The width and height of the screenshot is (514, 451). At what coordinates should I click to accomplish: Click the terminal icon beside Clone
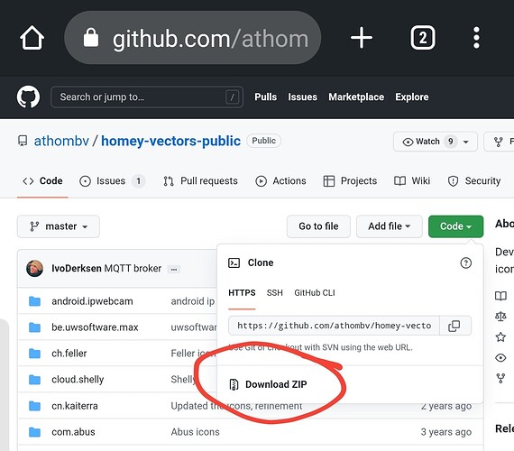(x=234, y=262)
